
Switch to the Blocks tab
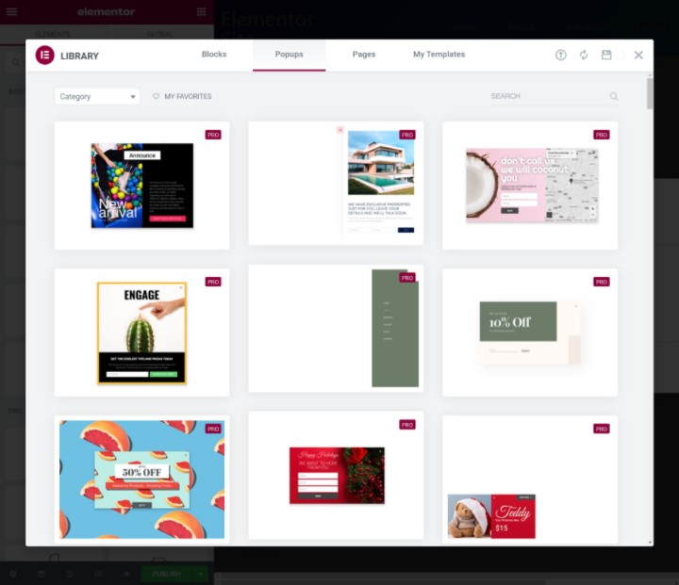[214, 55]
